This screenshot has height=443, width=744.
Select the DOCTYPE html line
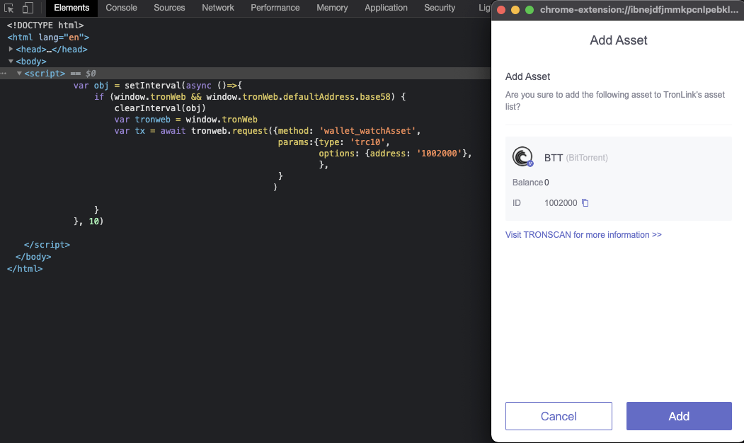(x=45, y=25)
